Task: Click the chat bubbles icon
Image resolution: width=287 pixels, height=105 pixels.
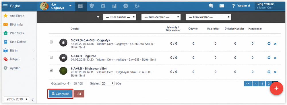Action: (x=211, y=6)
